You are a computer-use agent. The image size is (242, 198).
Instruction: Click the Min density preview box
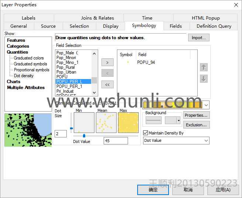pyautogui.click(x=84, y=123)
